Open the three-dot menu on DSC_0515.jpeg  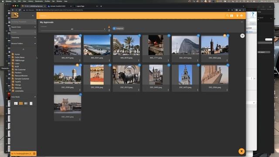coord(139,90)
